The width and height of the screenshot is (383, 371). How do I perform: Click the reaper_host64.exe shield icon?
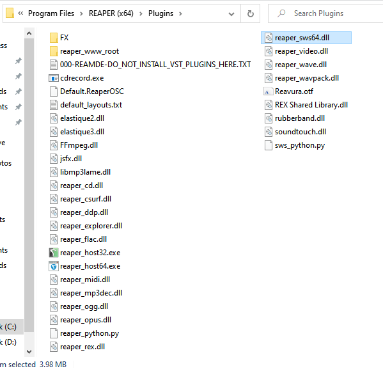(54, 266)
